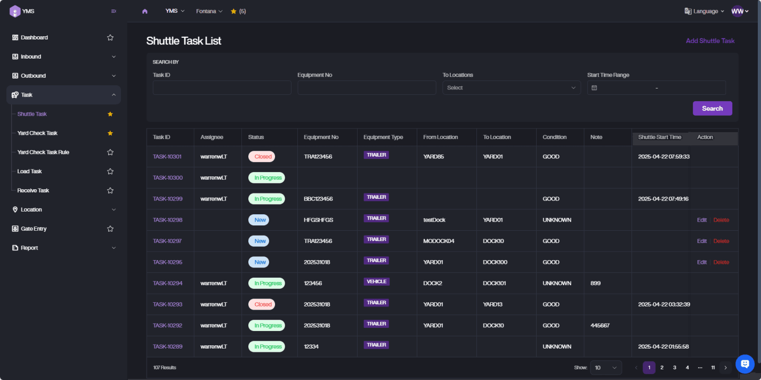The image size is (761, 380).
Task: Go to next page with arrow icon
Action: [x=725, y=368]
